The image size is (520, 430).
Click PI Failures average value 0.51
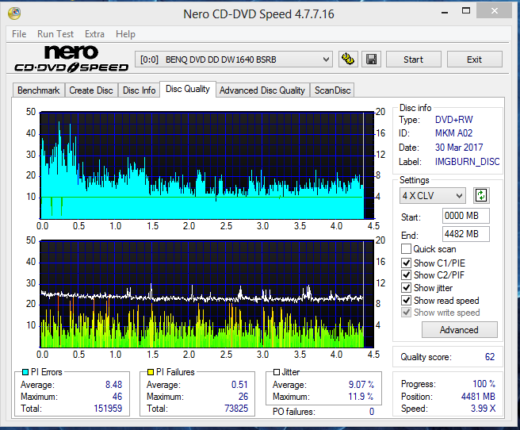pos(239,385)
